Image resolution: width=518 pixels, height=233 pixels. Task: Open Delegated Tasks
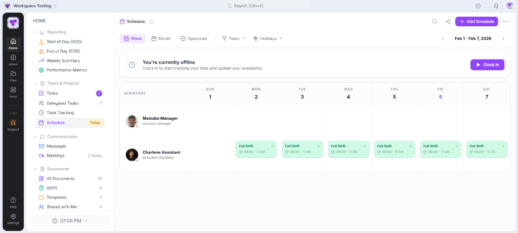(70, 103)
